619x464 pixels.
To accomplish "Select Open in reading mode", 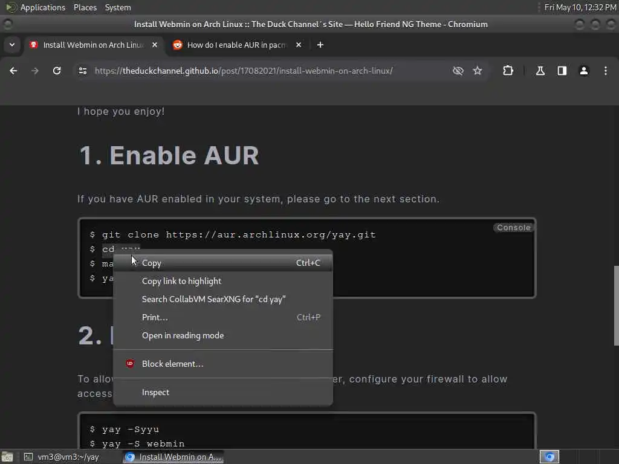I will [x=223, y=335].
